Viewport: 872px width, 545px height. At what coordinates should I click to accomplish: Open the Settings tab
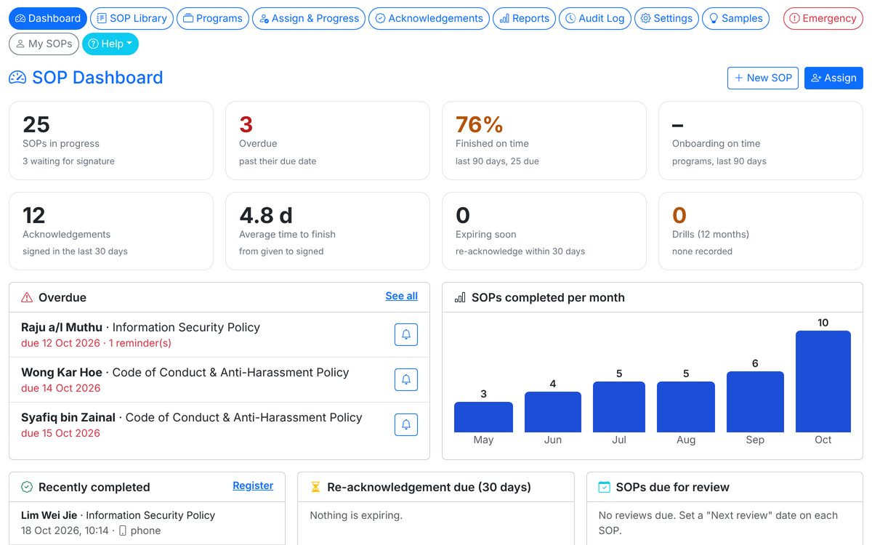(666, 18)
